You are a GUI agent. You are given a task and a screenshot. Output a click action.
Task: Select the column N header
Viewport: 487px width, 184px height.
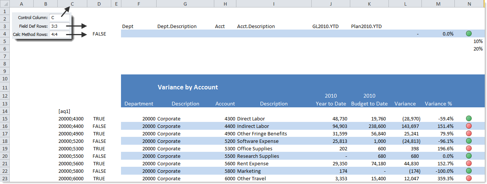[469, 4]
